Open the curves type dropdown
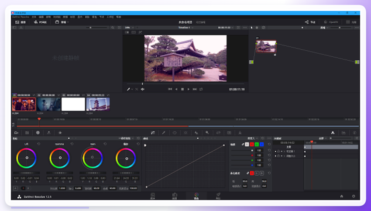This screenshot has height=211, width=371. pos(253,138)
